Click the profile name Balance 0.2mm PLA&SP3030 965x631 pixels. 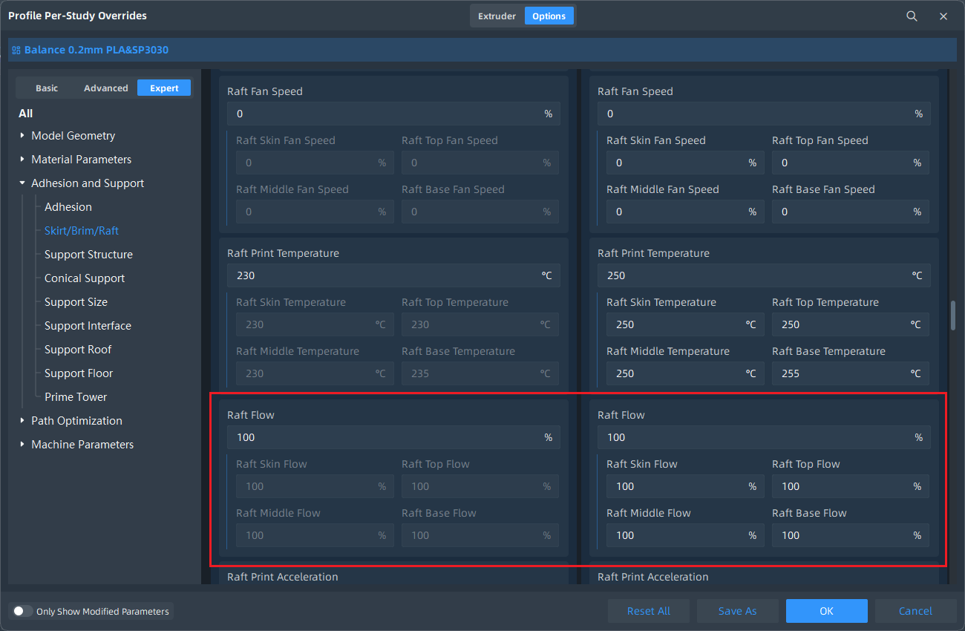coord(96,50)
